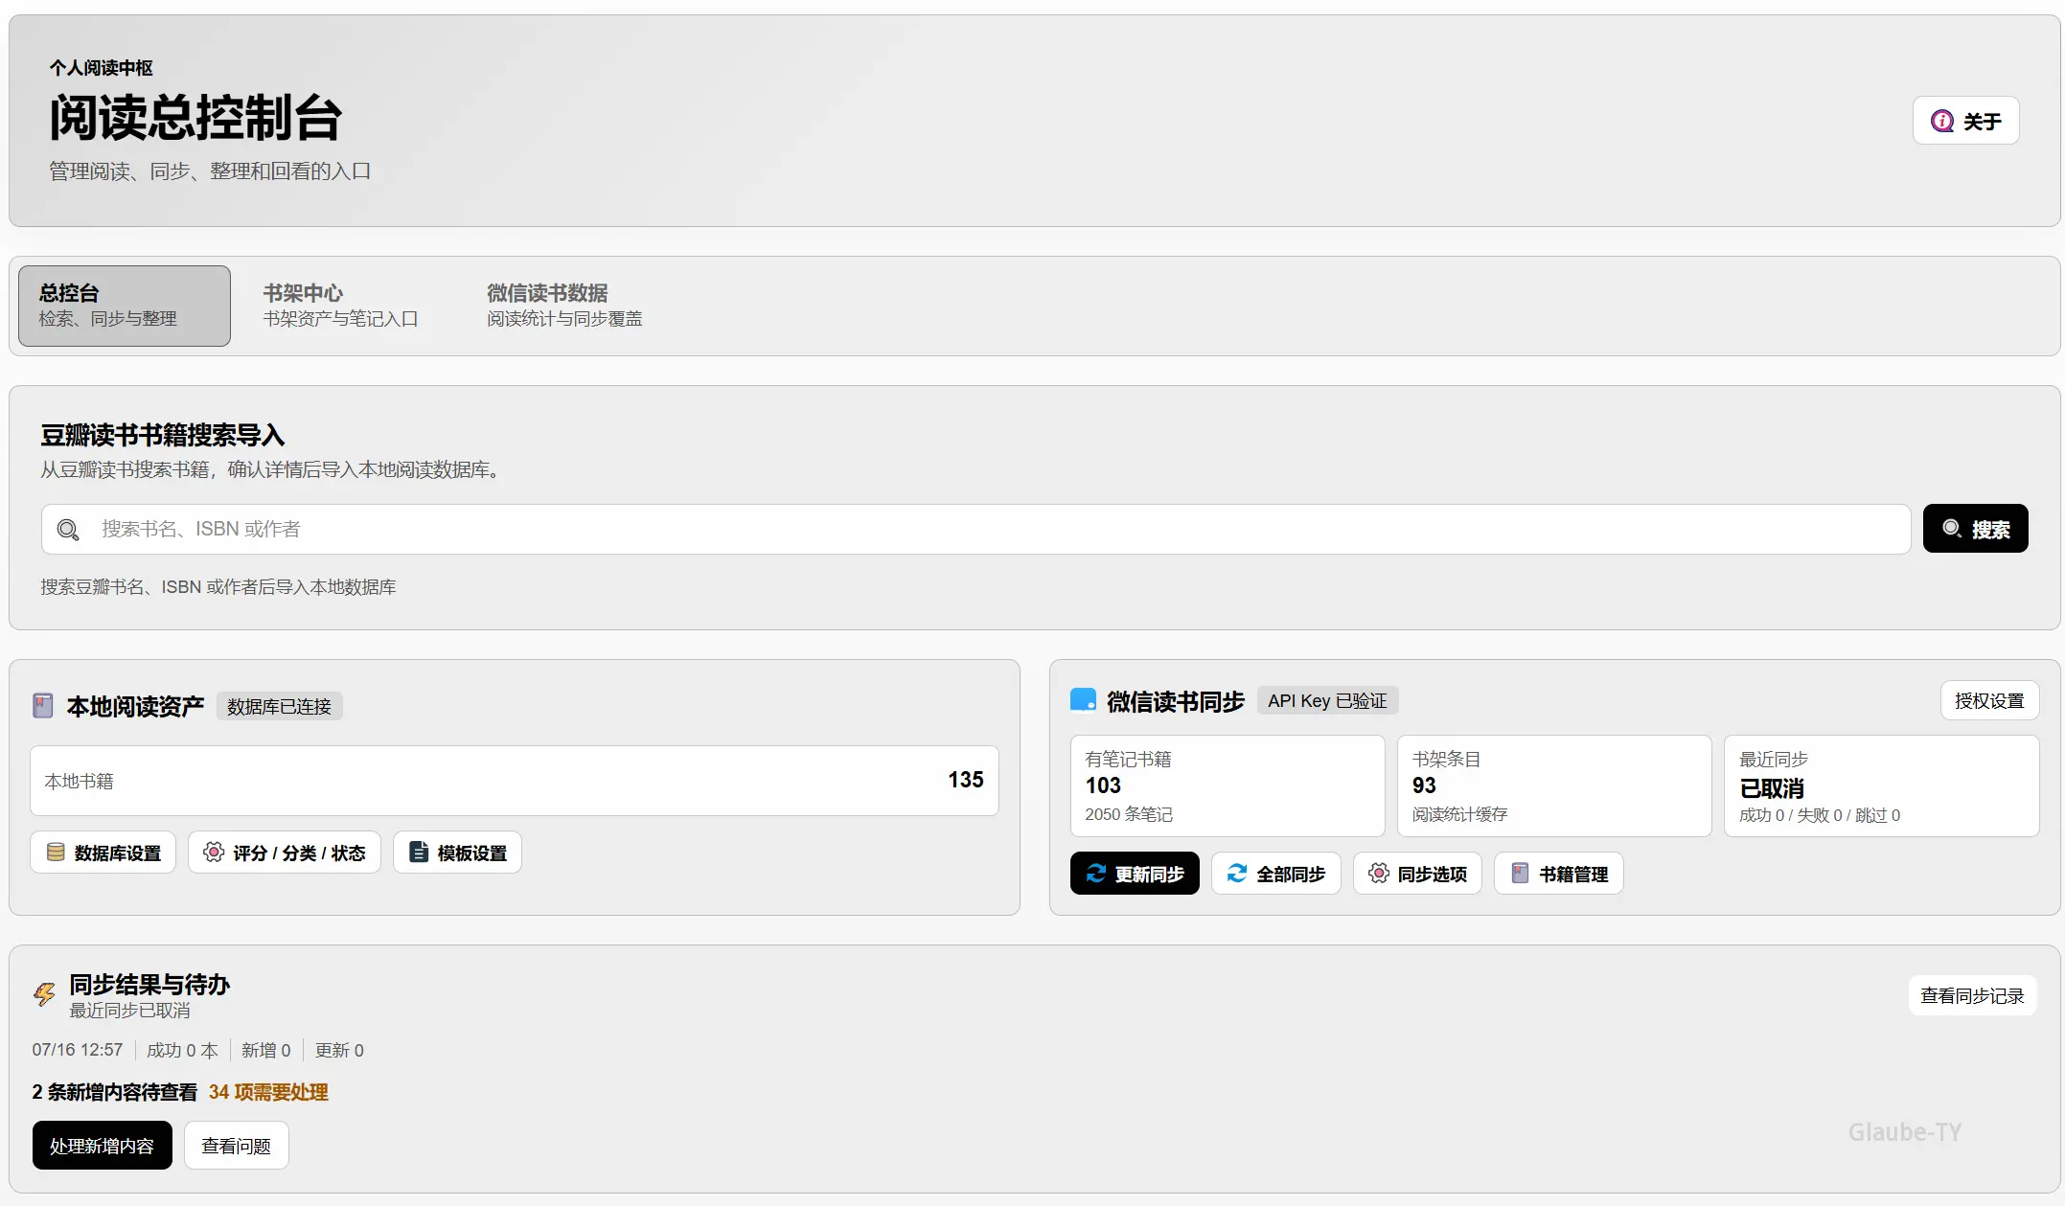The width and height of the screenshot is (2065, 1206).
Task: Click the magnifier icon inside the search field
Action: click(x=68, y=530)
